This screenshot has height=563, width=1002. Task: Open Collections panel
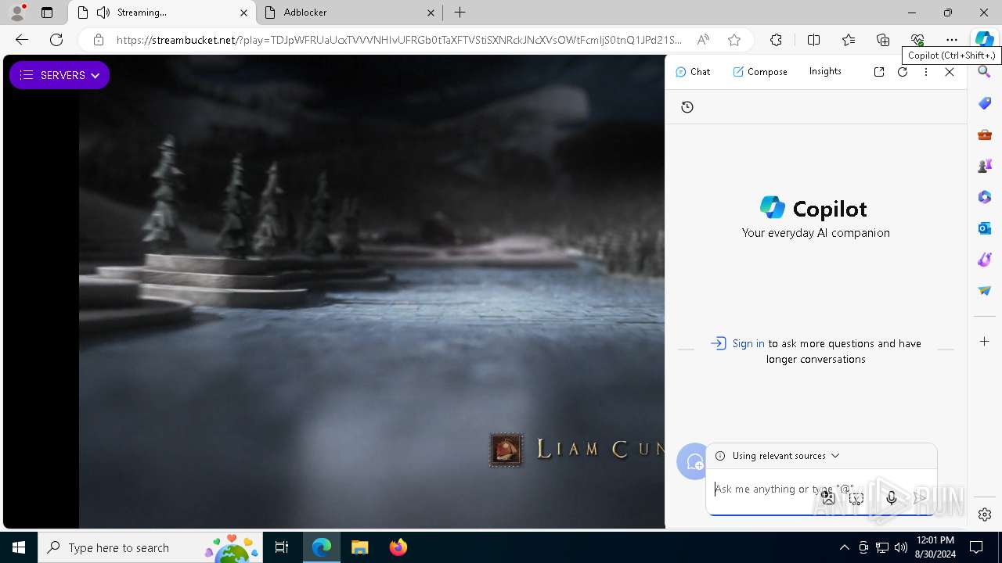coord(883,40)
